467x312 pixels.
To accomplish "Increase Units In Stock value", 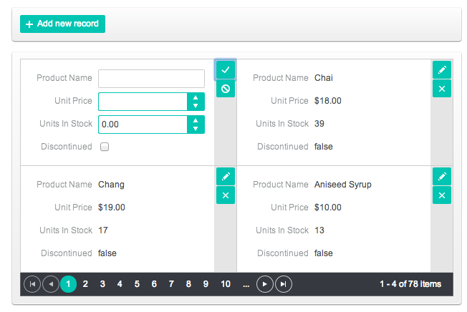I will click(196, 120).
